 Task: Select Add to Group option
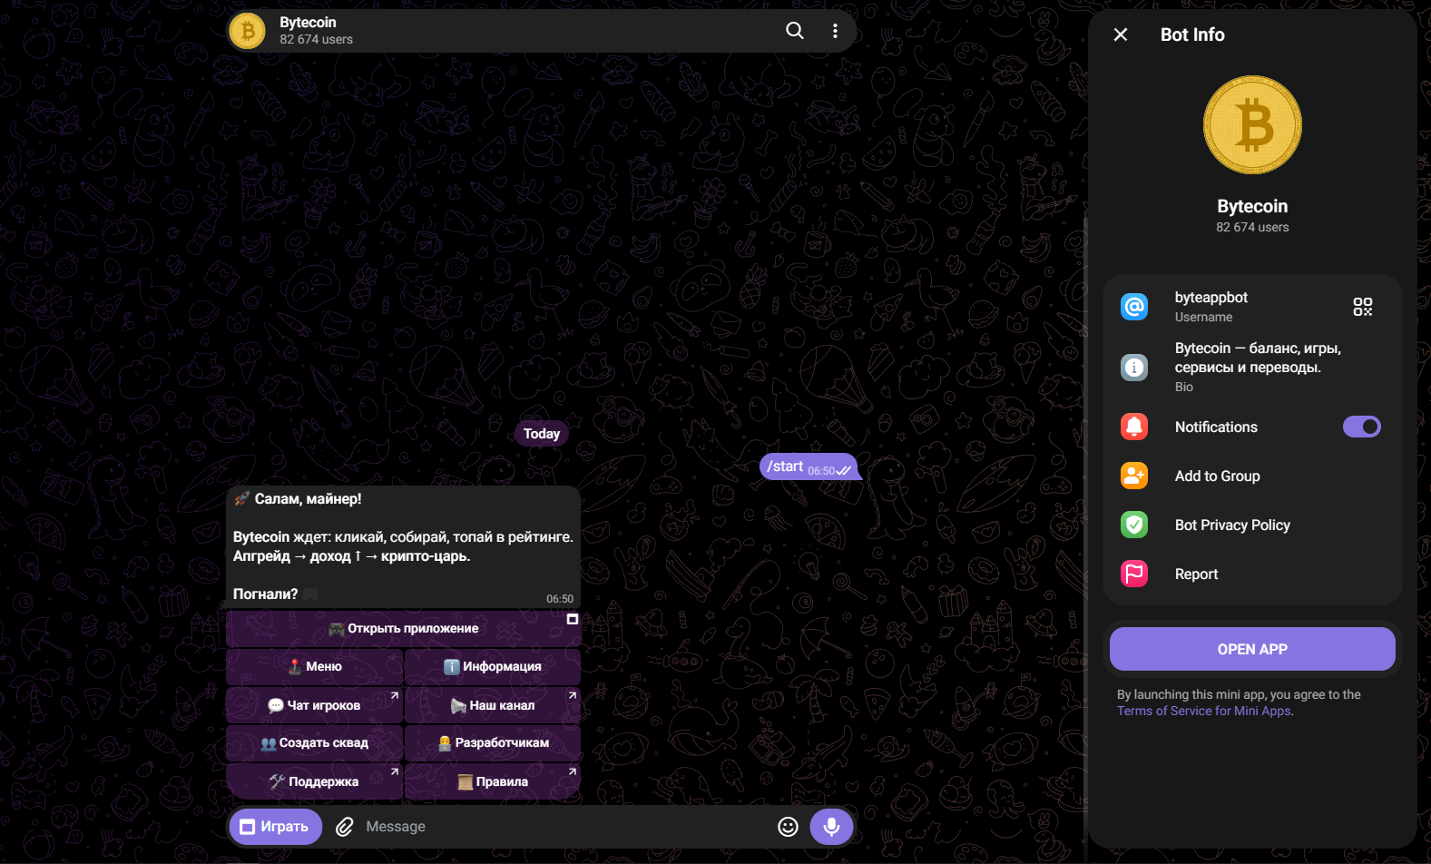[1252, 476]
